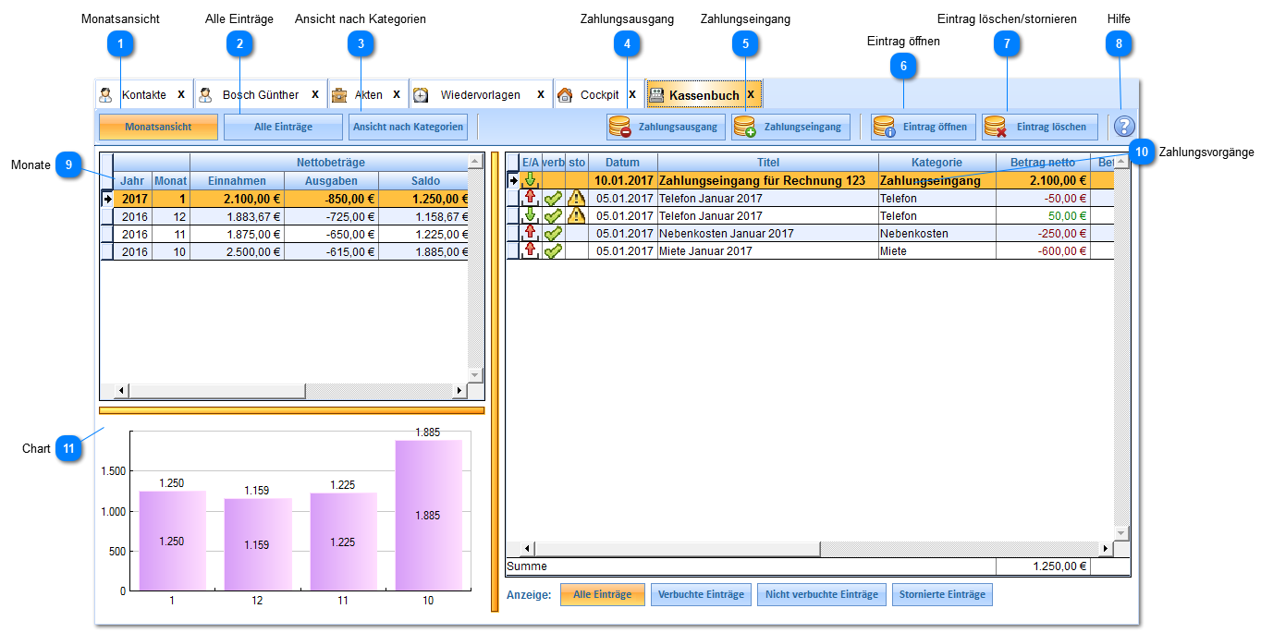Viewport: 1273px width, 633px height.
Task: Click green checkmark of Miete Januar row
Action: [x=553, y=250]
